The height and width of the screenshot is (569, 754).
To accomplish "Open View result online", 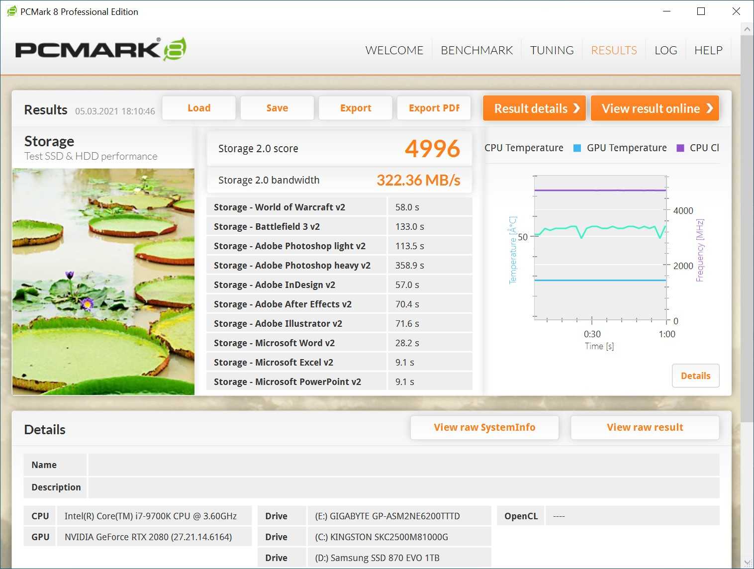I will click(x=655, y=108).
